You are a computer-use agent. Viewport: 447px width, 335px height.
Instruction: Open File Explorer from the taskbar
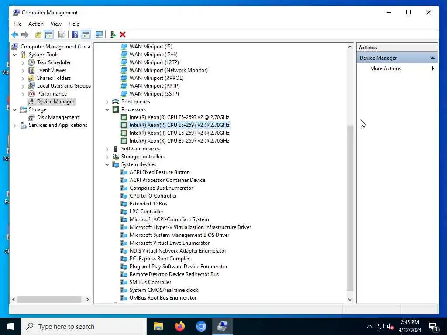[x=158, y=326]
